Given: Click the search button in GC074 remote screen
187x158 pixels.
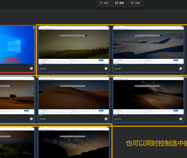Looking at the screenshot, I should pos(161,86).
